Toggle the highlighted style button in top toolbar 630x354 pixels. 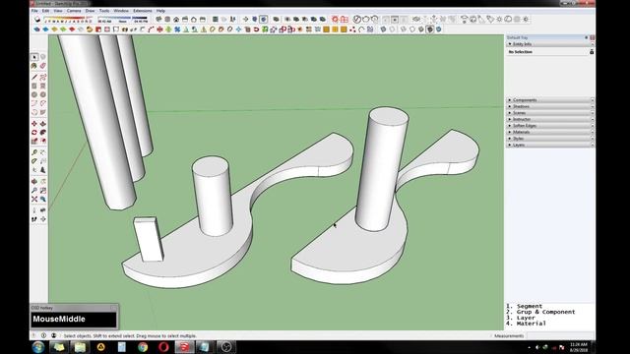[263, 20]
